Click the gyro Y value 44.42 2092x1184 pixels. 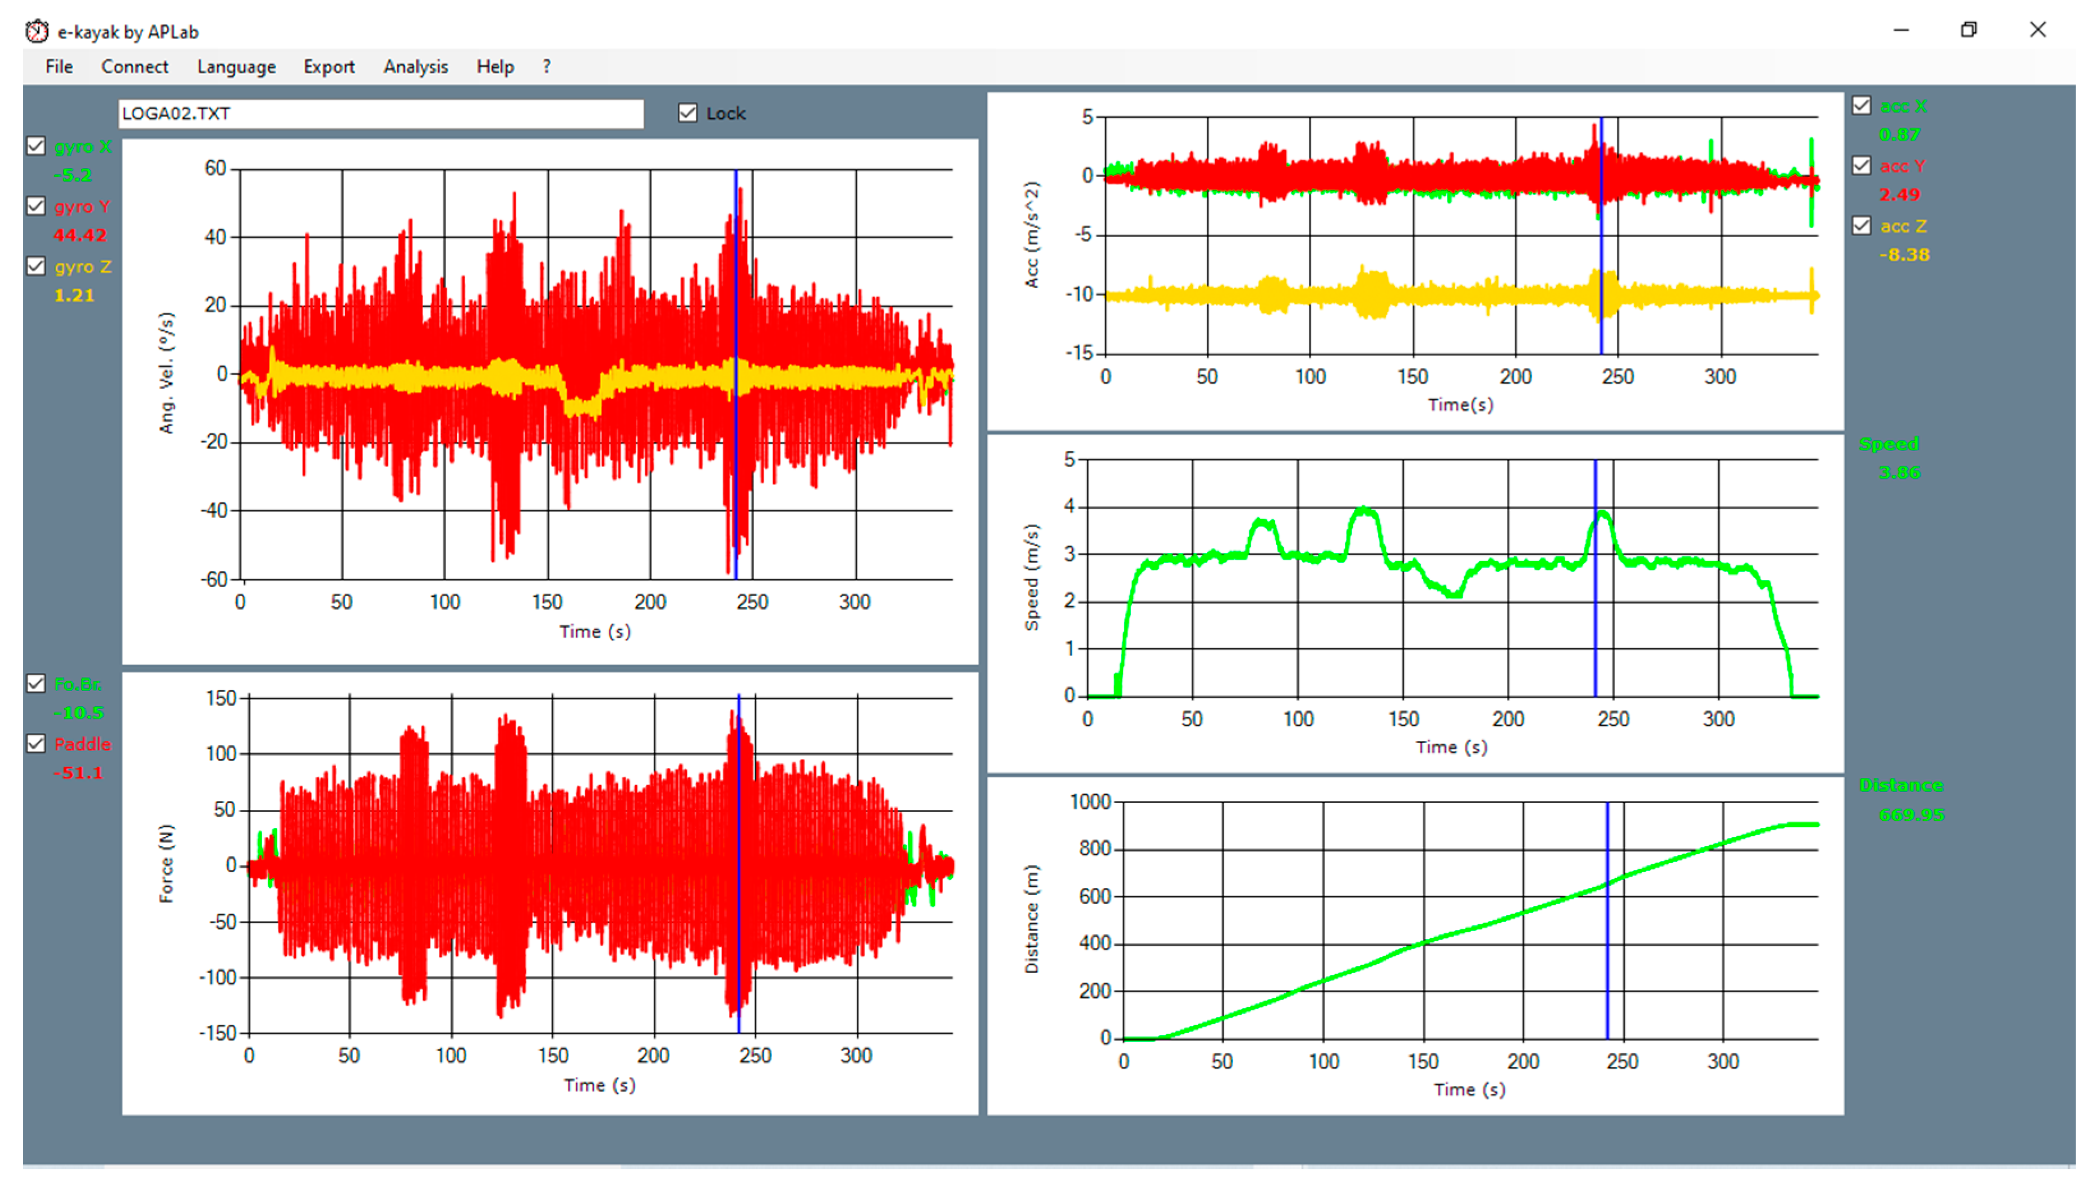click(80, 235)
